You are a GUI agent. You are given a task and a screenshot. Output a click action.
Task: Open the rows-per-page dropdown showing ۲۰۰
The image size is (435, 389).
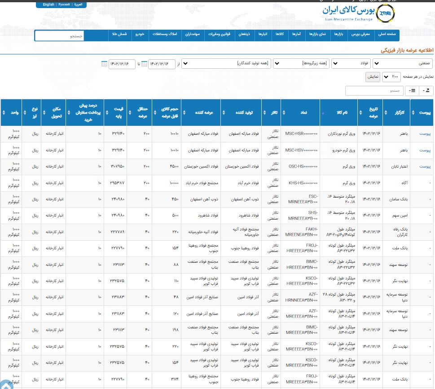[x=391, y=77]
